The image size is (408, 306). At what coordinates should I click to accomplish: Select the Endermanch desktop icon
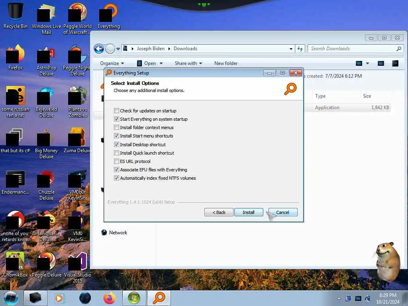(16, 182)
